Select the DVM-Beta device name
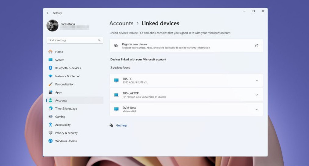Image resolution: width=309 pixels, height=166 pixels. point(129,108)
